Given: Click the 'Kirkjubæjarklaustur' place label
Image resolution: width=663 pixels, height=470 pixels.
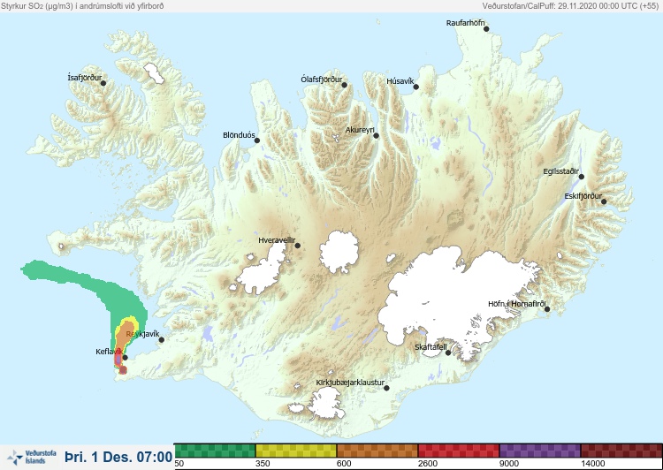Looking at the screenshot, I should click(350, 383).
